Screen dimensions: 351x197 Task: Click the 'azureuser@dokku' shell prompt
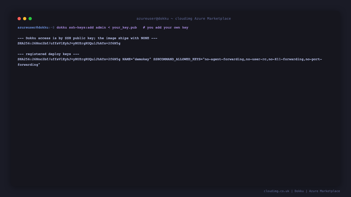[x=33, y=28]
